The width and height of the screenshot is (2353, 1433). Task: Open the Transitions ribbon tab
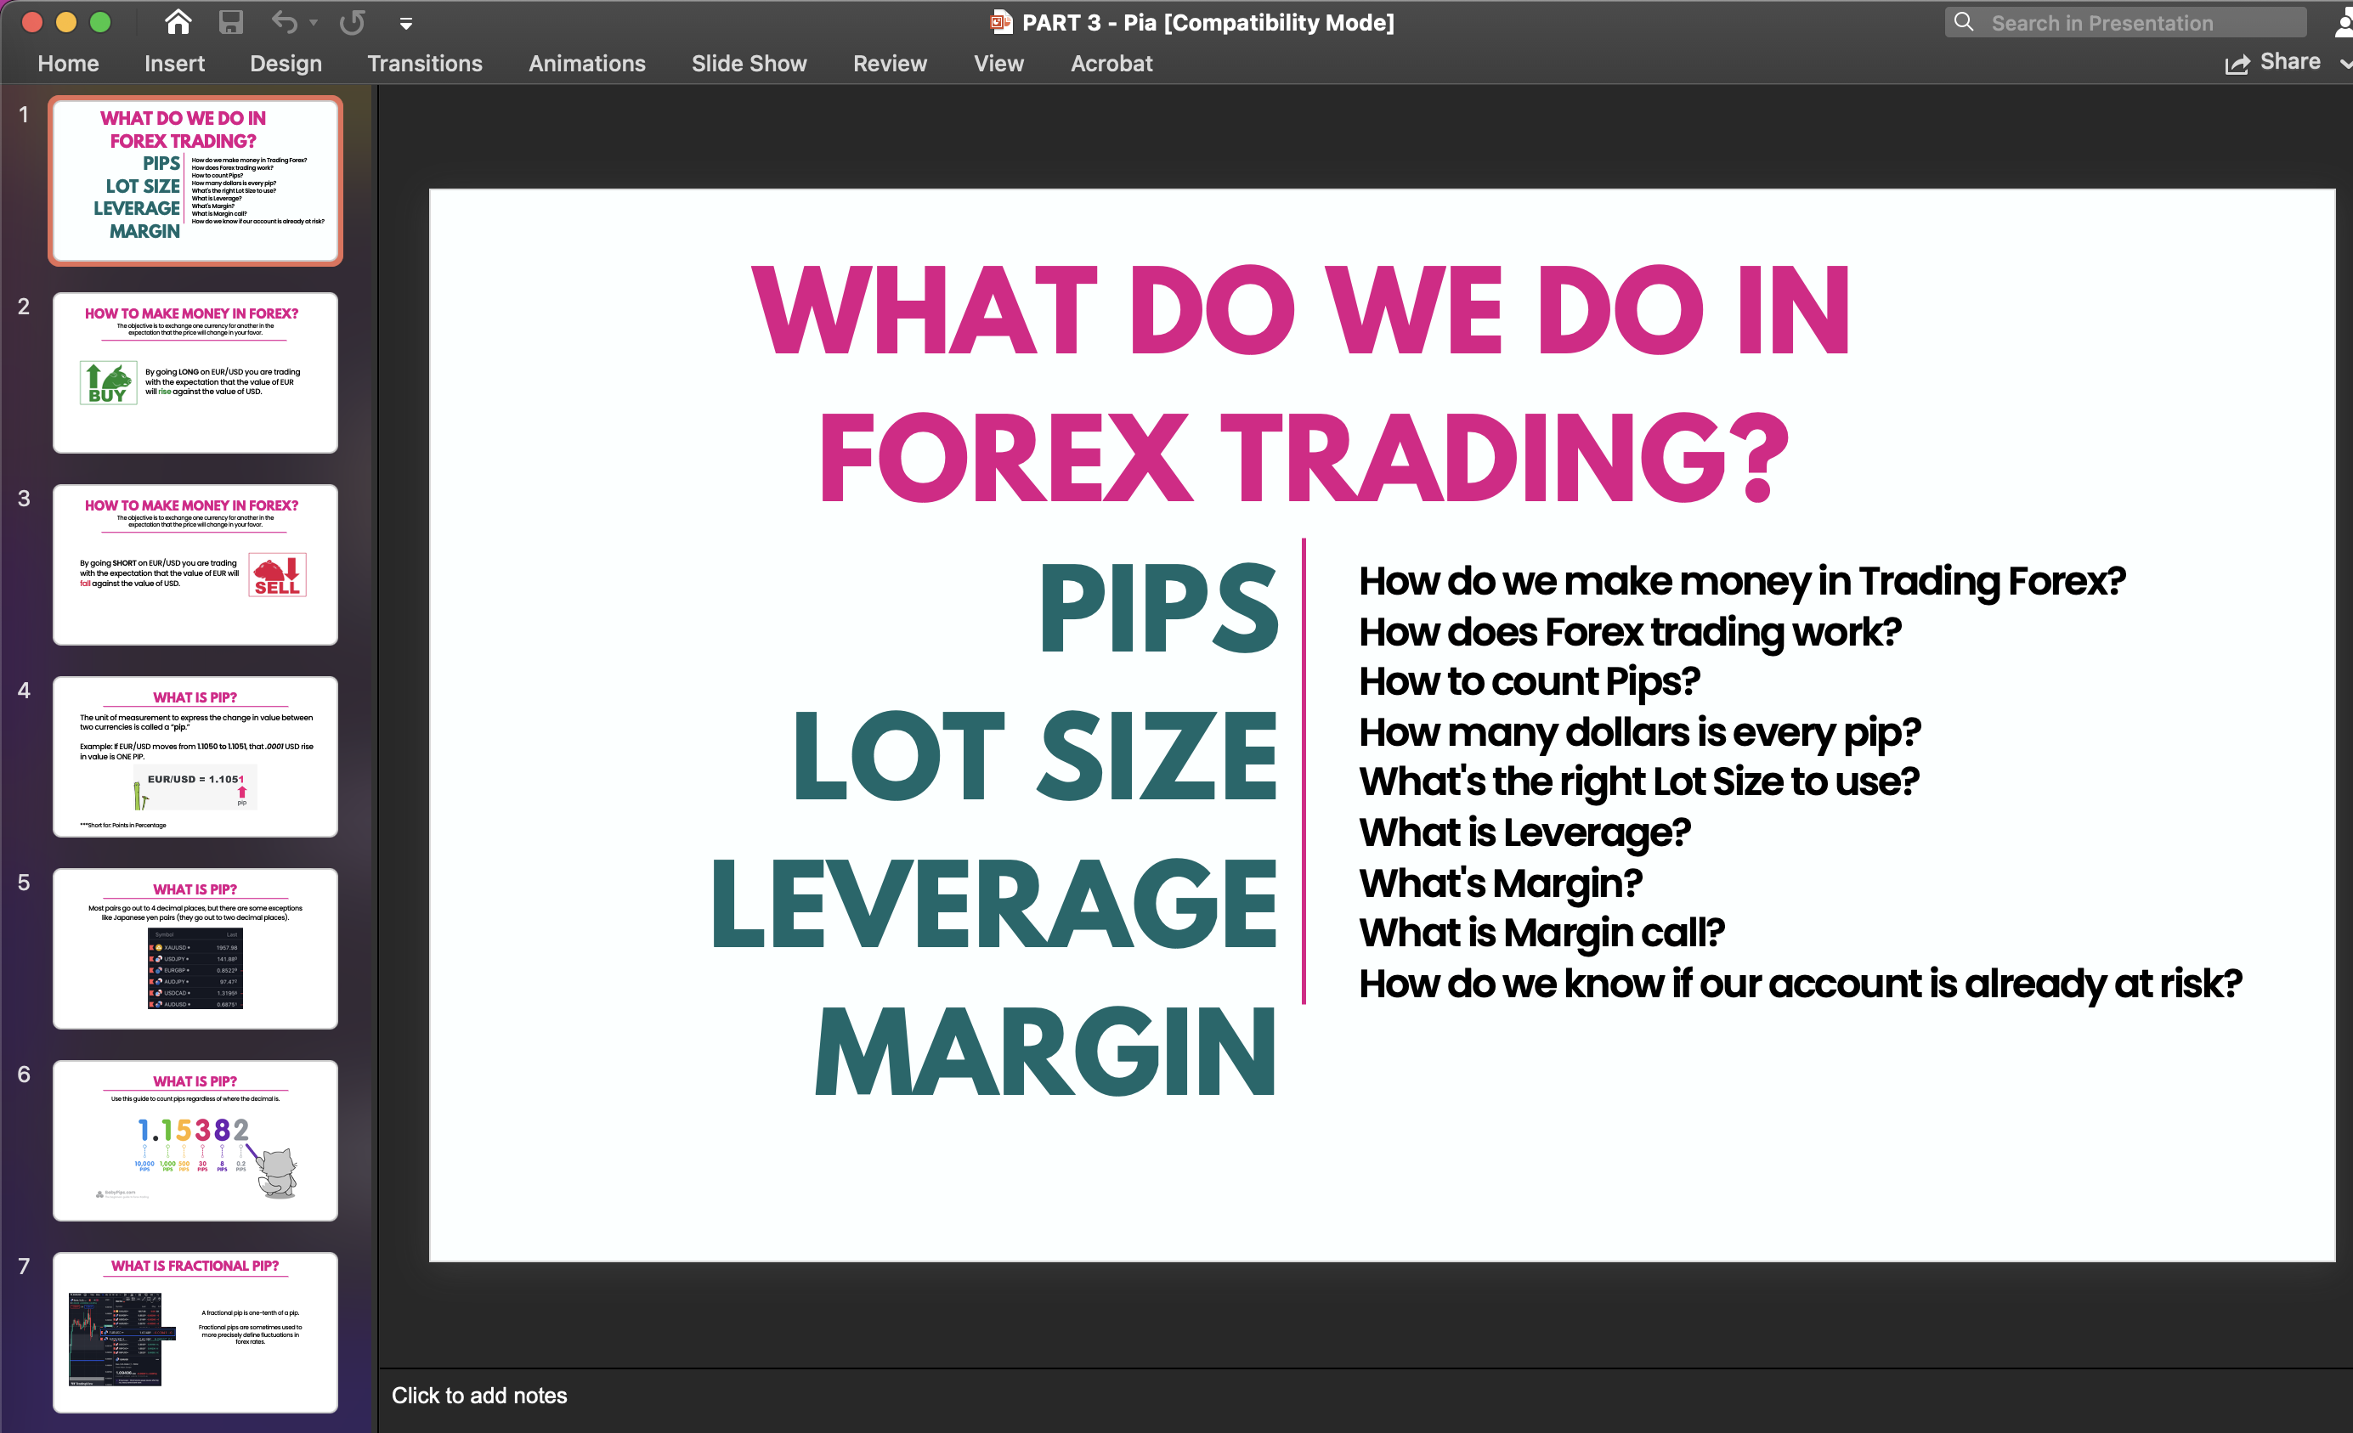point(424,63)
